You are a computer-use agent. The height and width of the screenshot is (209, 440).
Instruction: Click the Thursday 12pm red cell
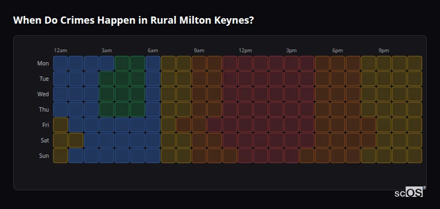click(245, 109)
